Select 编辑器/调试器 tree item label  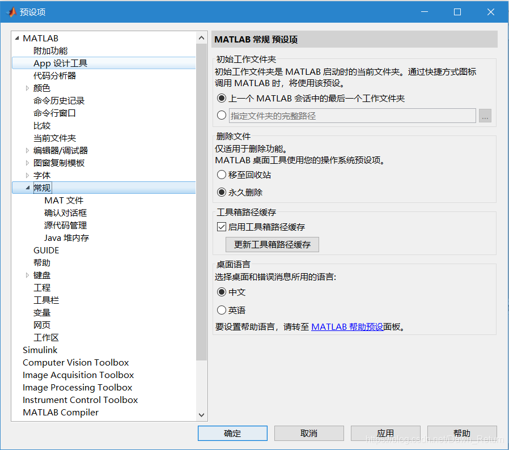[x=61, y=150]
